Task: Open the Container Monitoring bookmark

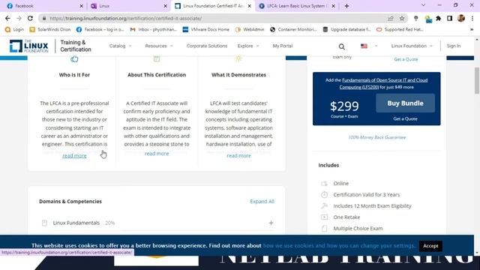Action: pyautogui.click(x=293, y=29)
